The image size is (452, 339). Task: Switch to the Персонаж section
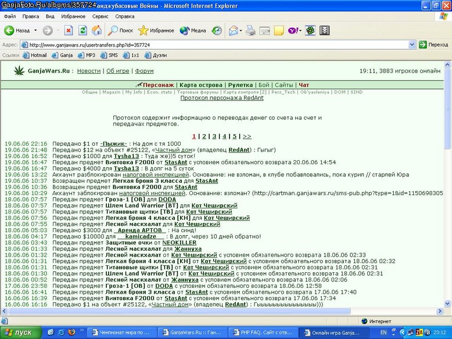tap(158, 85)
